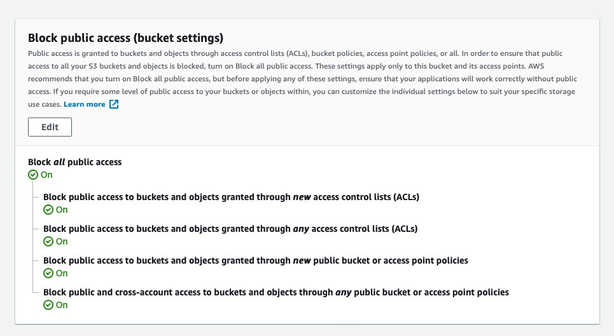
Task: Click the "On" status text for Block all public access
Action: (x=46, y=175)
